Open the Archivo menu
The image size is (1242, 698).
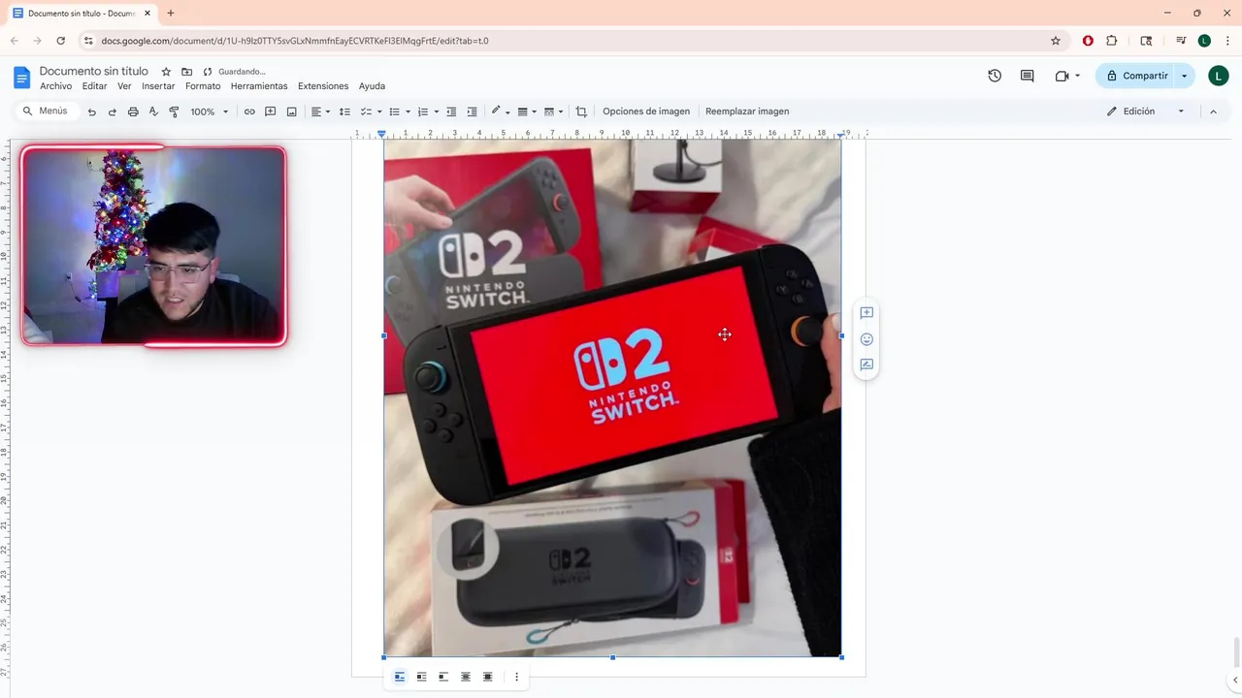(55, 86)
